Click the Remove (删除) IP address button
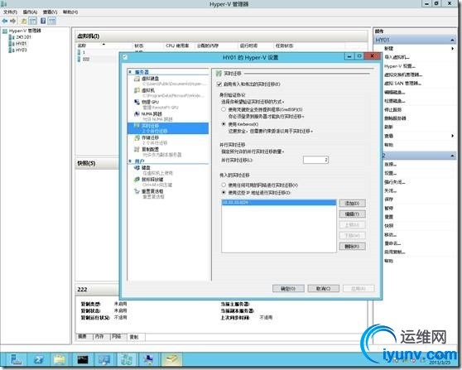 coord(352,247)
